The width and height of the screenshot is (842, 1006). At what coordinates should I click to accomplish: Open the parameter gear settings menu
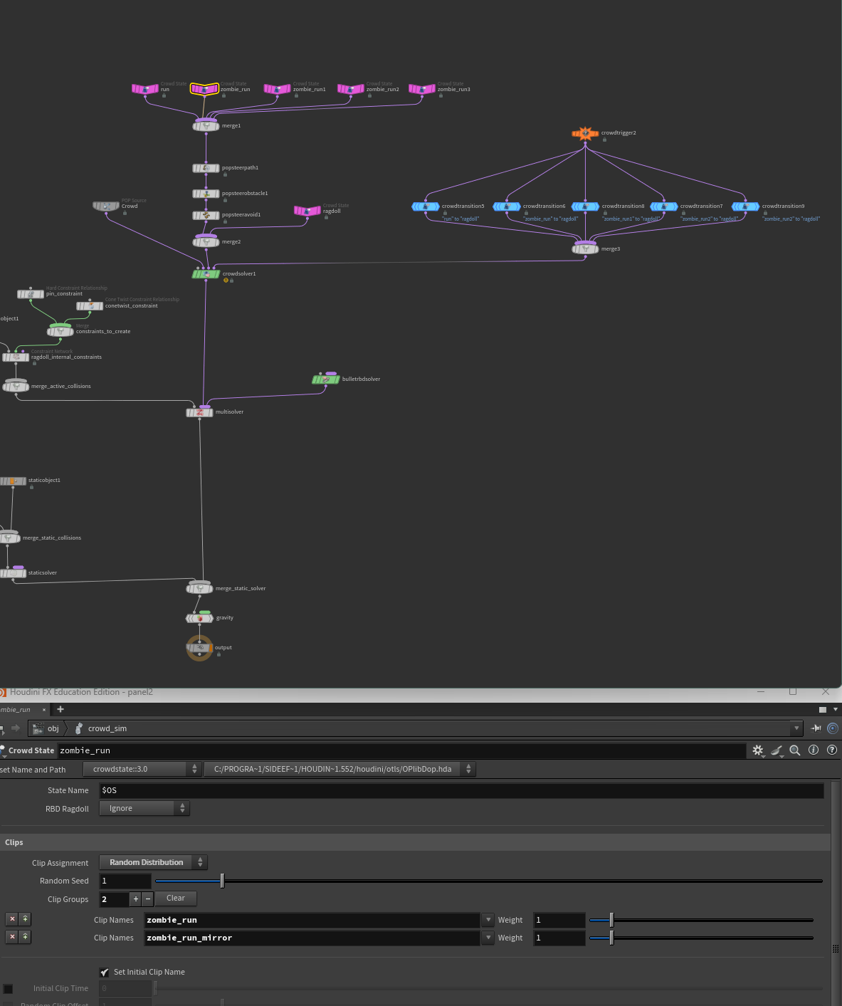click(758, 750)
